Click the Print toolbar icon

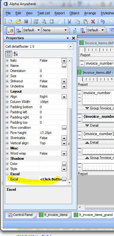click(36, 22)
